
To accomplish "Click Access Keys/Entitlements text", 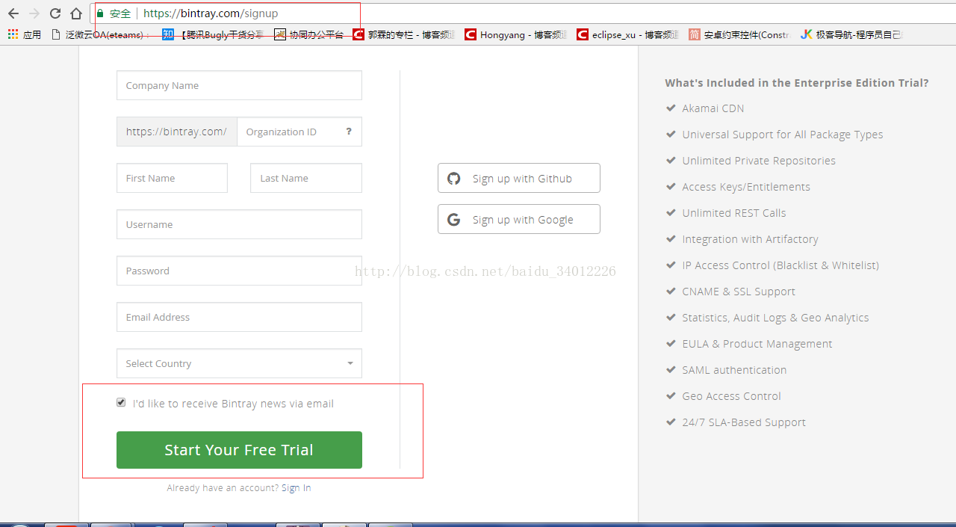I will 745,187.
